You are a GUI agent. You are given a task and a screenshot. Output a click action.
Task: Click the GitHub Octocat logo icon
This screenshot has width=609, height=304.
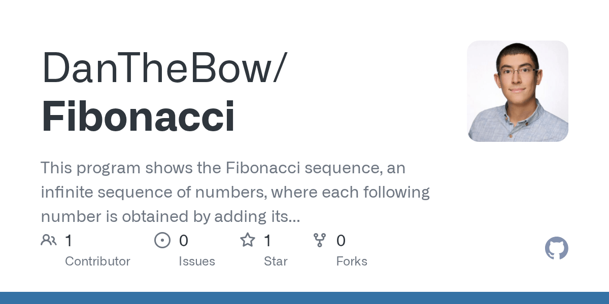557,249
